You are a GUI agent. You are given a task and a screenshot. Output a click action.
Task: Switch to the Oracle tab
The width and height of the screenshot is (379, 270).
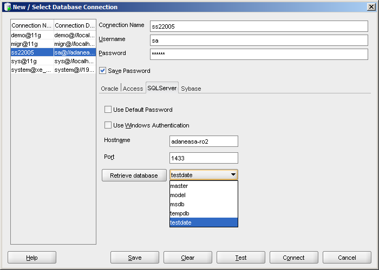pos(109,89)
